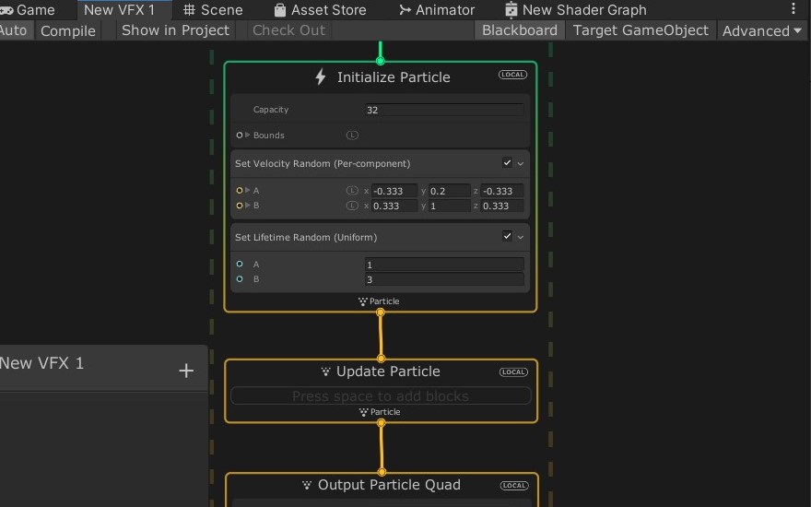Screen dimensions: 811x507
Task: Expand velocity A vector arrow
Action: point(247,191)
